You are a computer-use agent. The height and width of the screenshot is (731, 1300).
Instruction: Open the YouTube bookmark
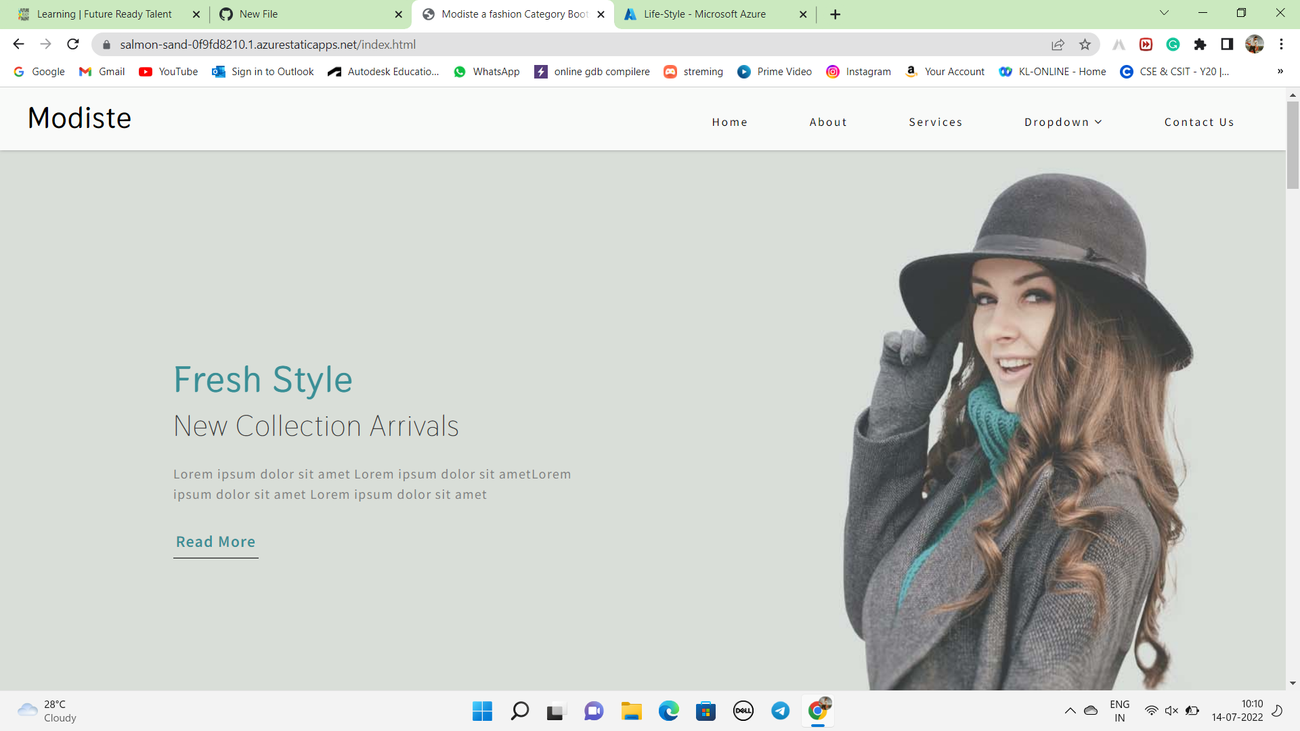(169, 72)
